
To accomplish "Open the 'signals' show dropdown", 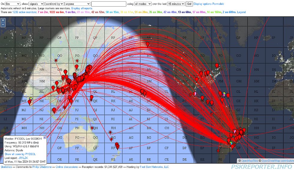I will [36, 4].
